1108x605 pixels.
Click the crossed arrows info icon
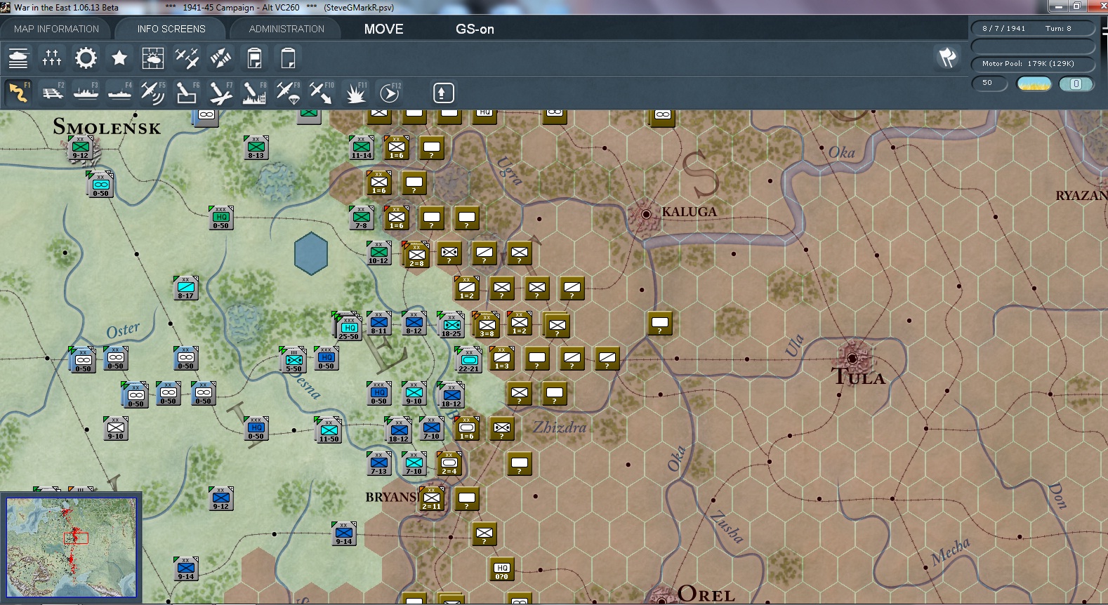pyautogui.click(x=220, y=58)
